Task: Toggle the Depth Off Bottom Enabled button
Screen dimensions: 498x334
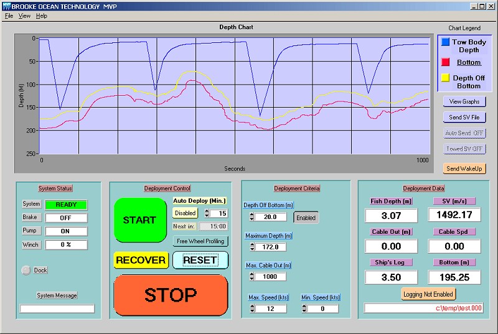Action: coord(306,218)
